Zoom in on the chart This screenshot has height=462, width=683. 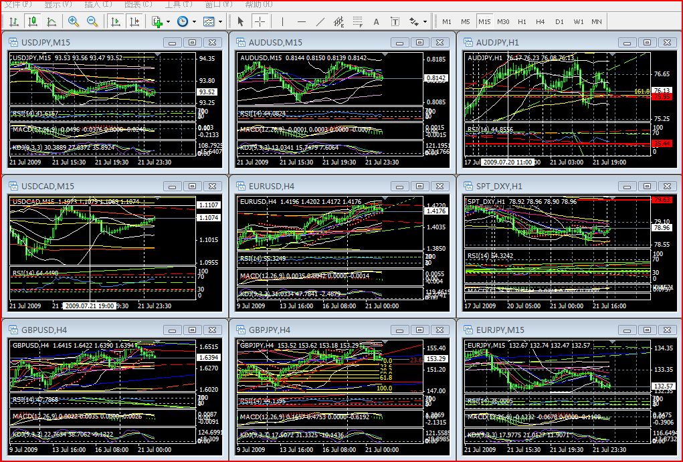tap(73, 21)
